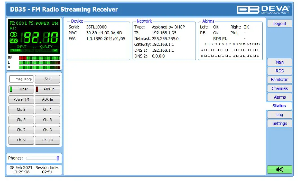Click the frequency input field

tap(21, 79)
